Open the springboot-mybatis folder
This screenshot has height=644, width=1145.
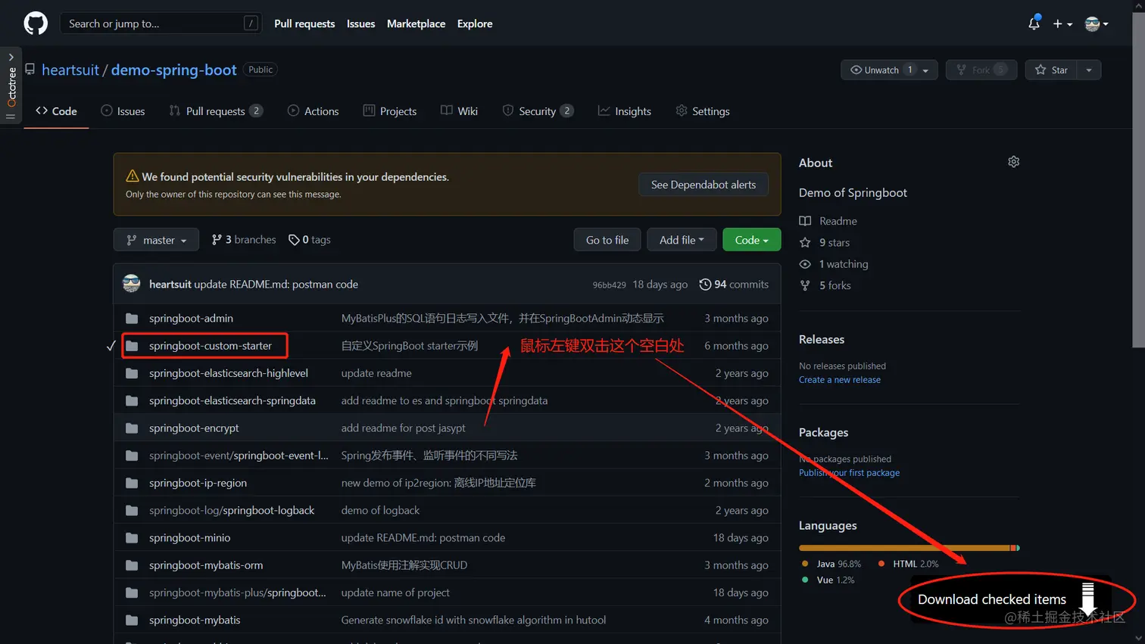point(195,620)
